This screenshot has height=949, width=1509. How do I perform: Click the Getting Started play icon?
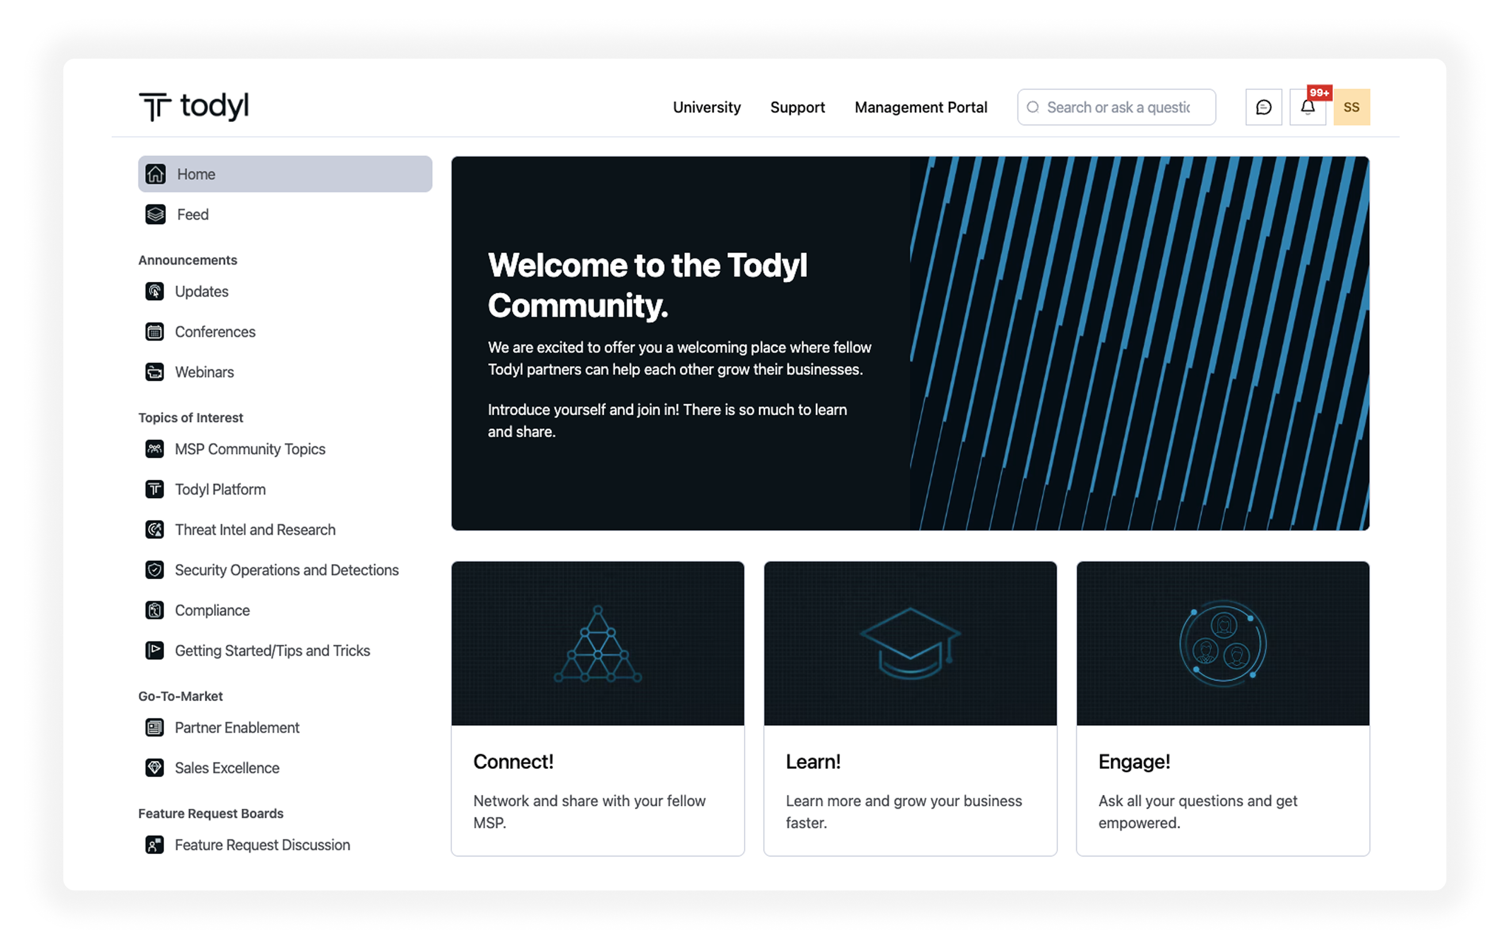click(x=155, y=651)
